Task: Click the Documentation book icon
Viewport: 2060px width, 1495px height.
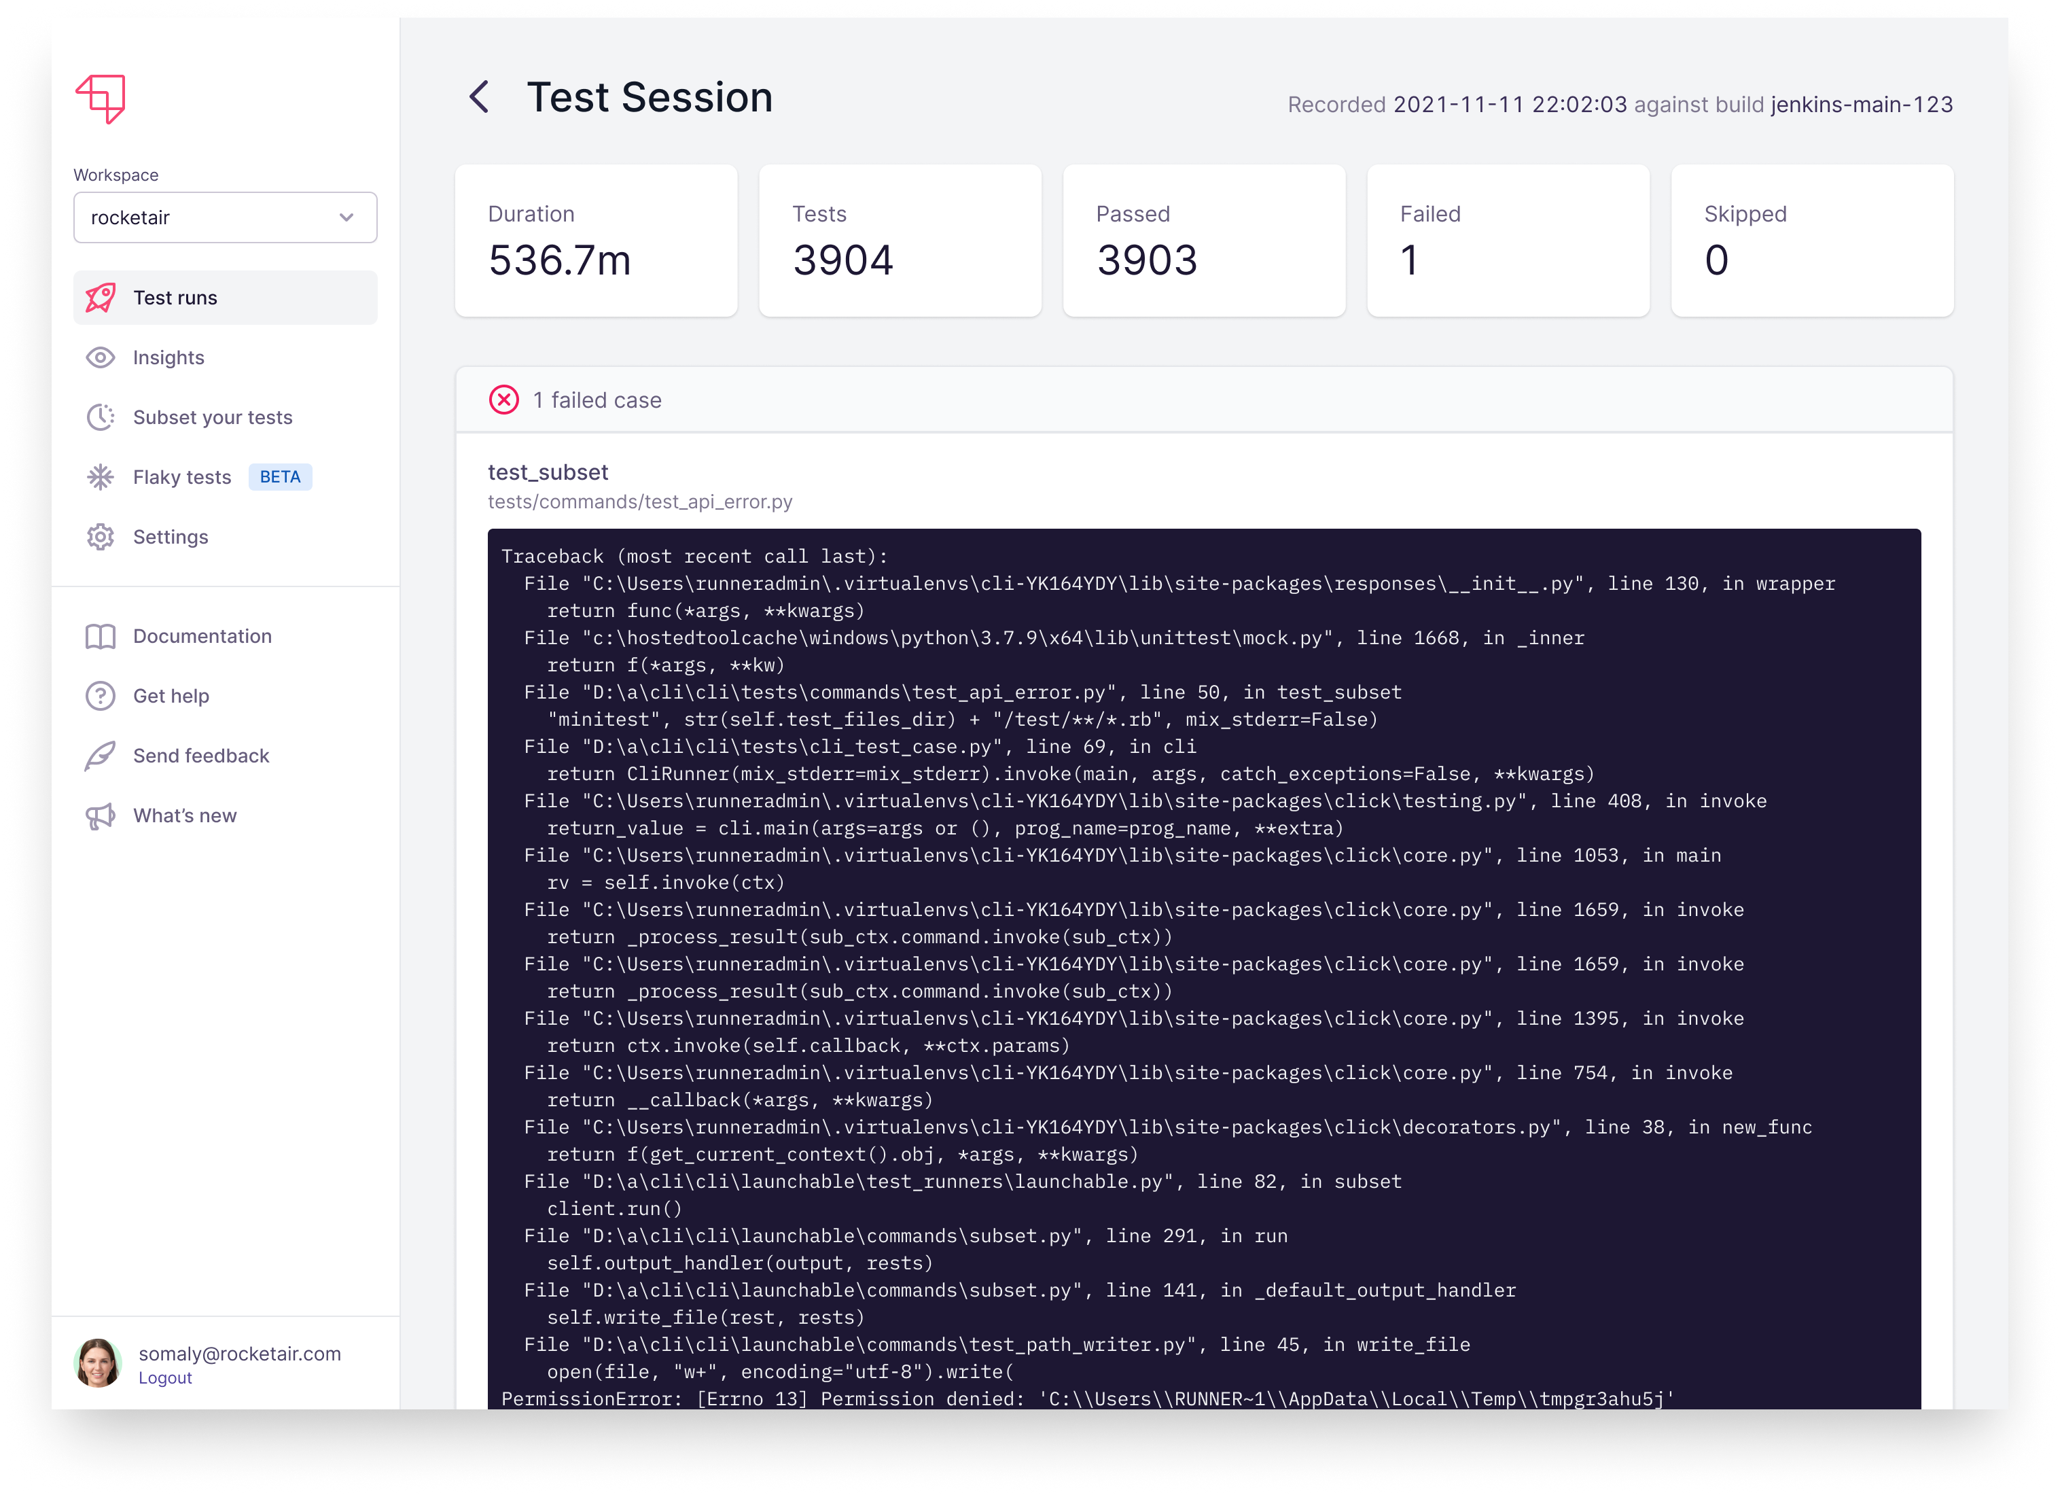Action: pos(100,636)
